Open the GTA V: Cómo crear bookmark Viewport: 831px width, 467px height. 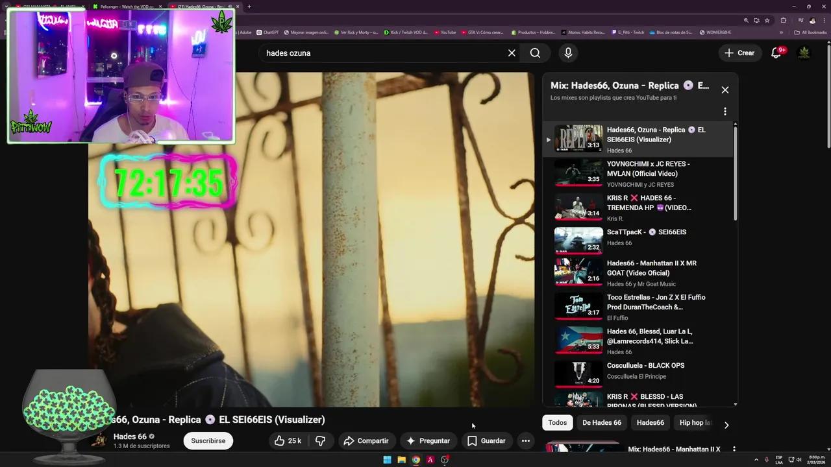tap(482, 32)
